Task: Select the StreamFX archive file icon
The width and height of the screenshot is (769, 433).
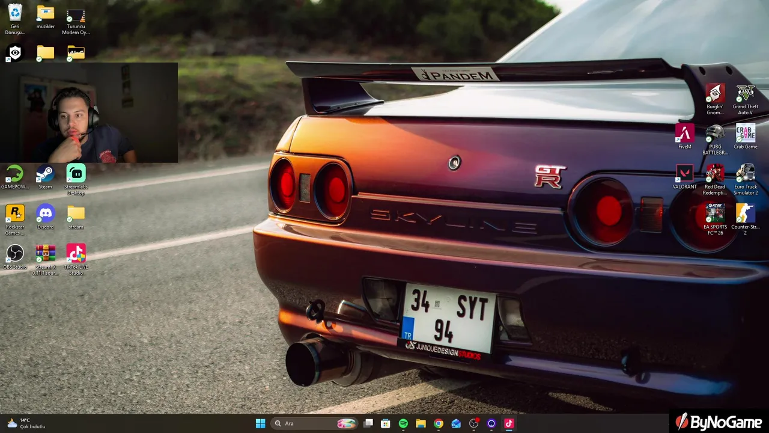Action: point(46,260)
